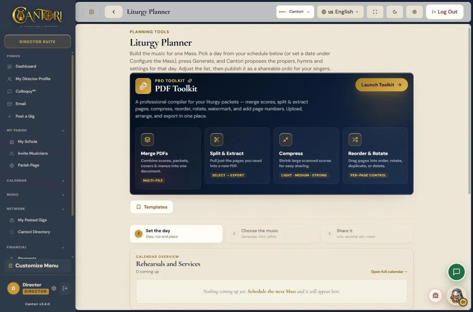This screenshot has height=312, width=473.
Task: Click the PDF Toolkit documents icon
Action: 143,86
